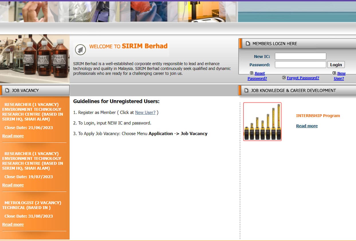Screen dimensions: 356x241
Task: Open the Reset Password link
Action: 257,76
